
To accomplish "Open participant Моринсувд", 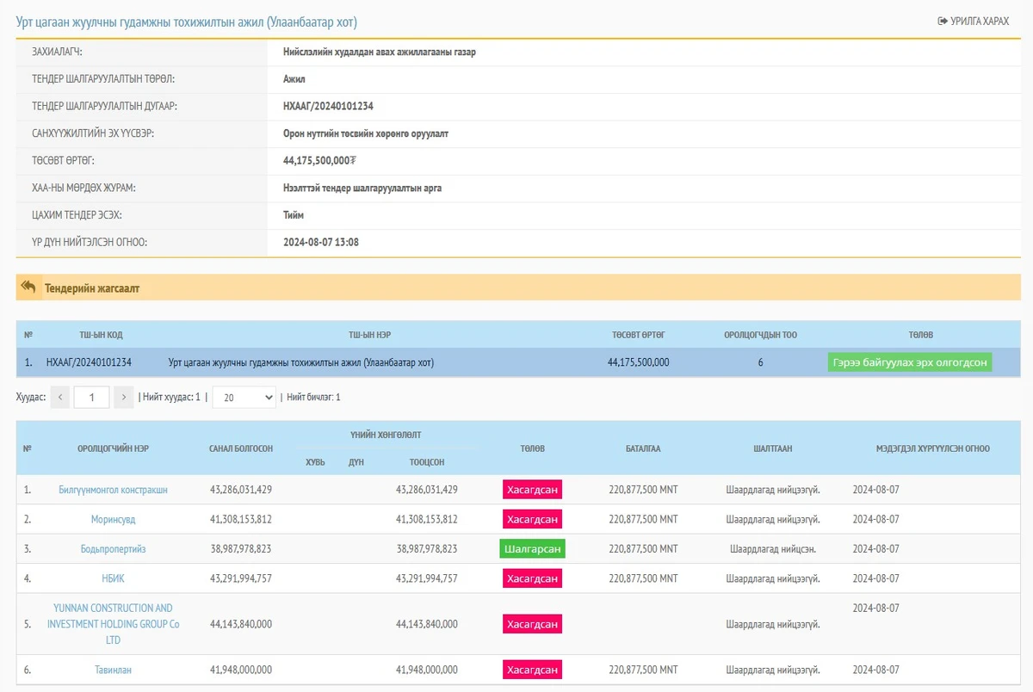I will 113,519.
